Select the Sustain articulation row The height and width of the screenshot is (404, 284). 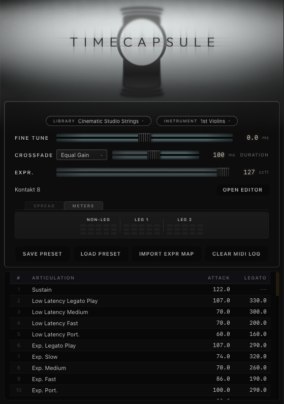(140, 290)
